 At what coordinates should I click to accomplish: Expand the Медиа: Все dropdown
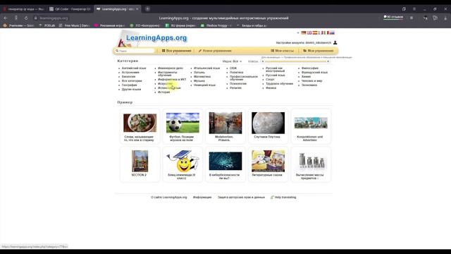pyautogui.click(x=232, y=61)
